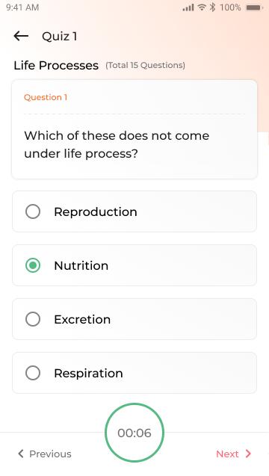Tap the circular countdown timer
This screenshot has height=476, width=269.
tap(134, 433)
